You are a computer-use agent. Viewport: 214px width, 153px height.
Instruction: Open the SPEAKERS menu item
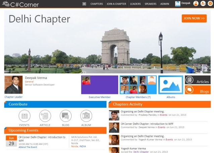coord(151,4)
